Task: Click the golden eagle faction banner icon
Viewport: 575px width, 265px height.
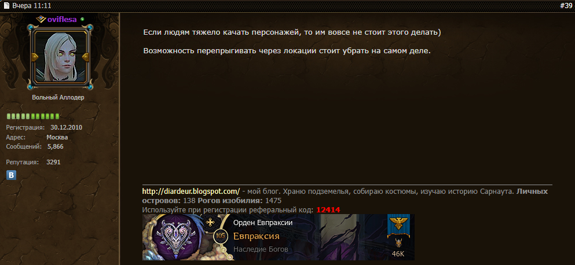Action: (x=398, y=223)
